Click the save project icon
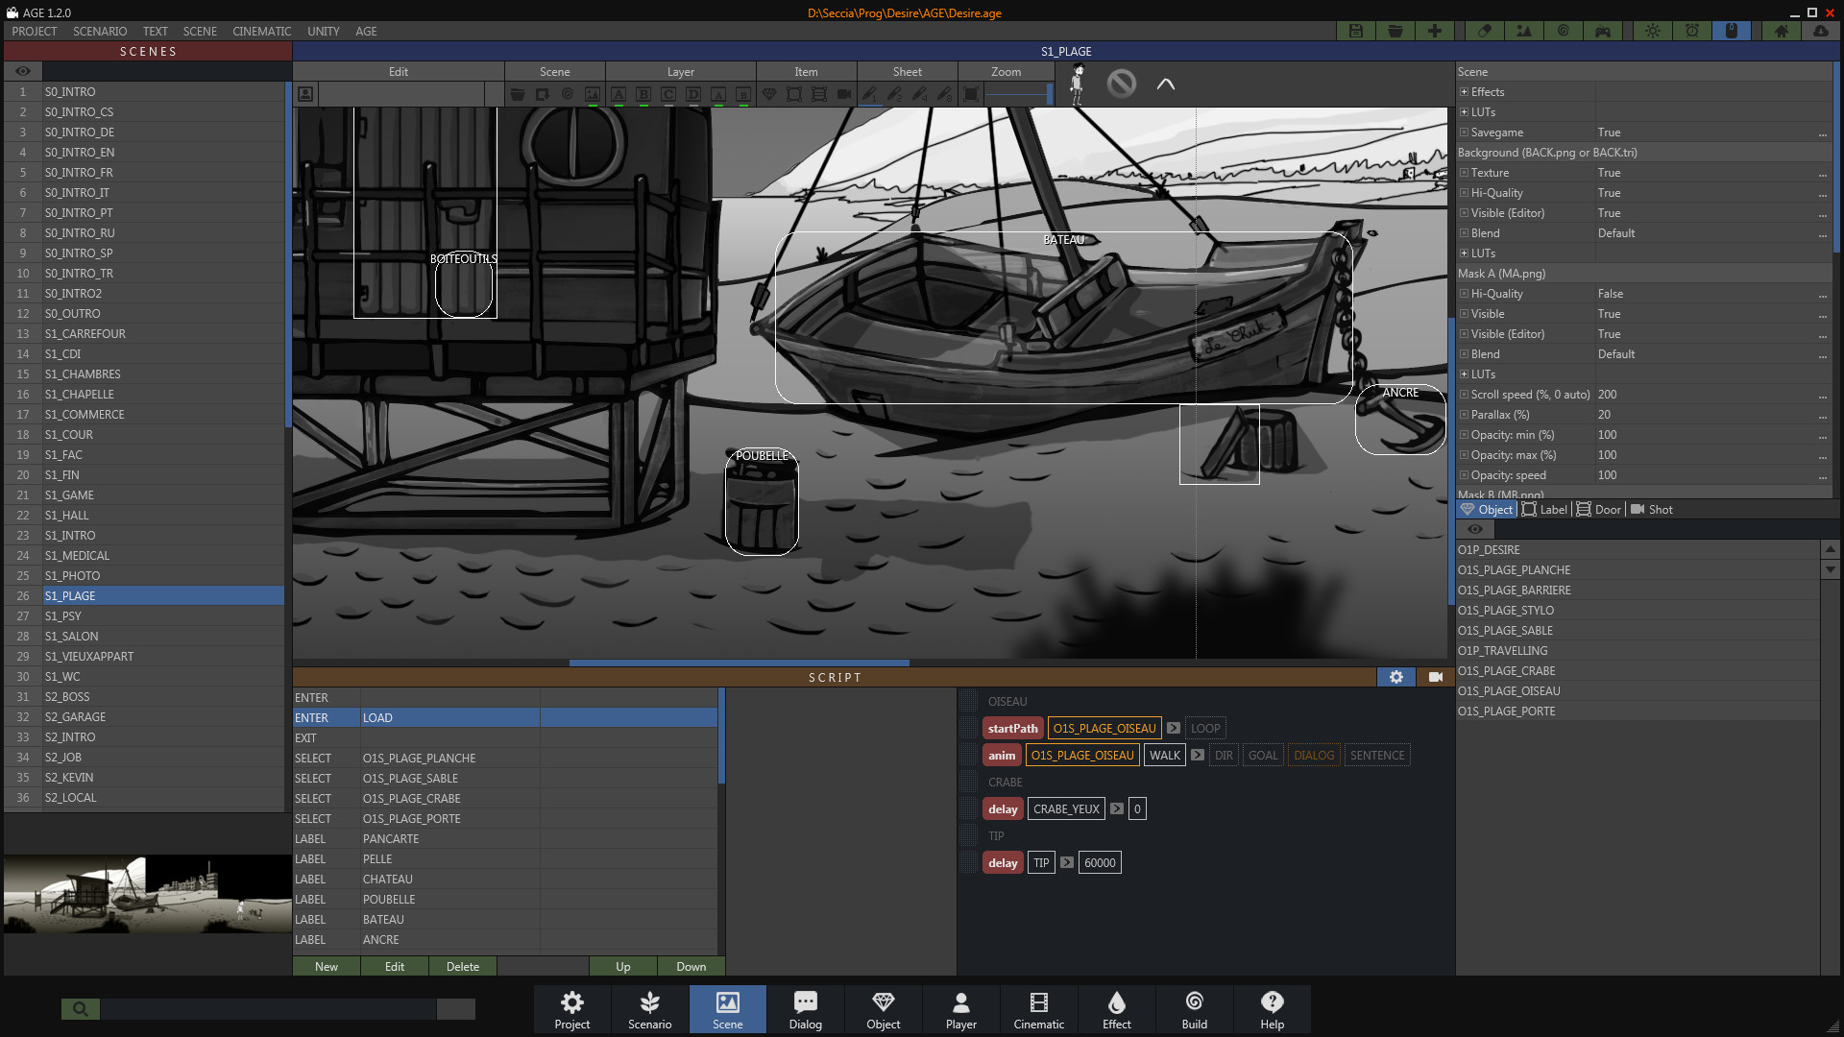The height and width of the screenshot is (1037, 1844). pyautogui.click(x=1355, y=31)
